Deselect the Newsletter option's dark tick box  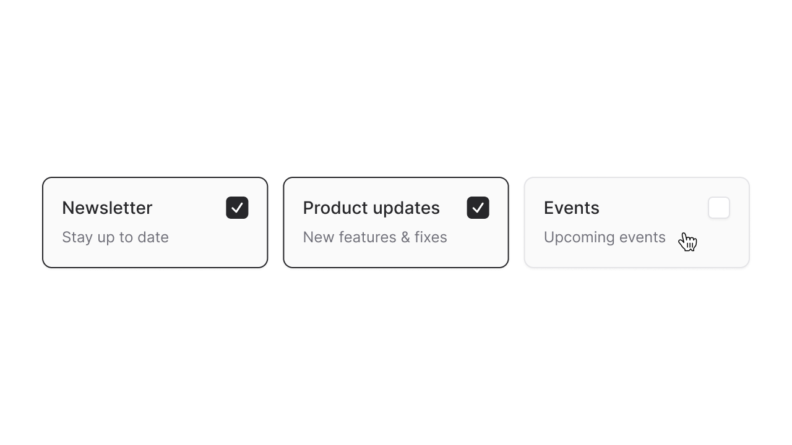point(237,208)
